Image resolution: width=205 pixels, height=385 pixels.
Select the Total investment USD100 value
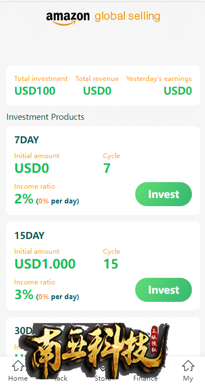[35, 91]
